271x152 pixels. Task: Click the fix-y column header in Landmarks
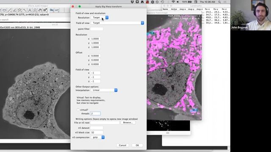[216, 9]
